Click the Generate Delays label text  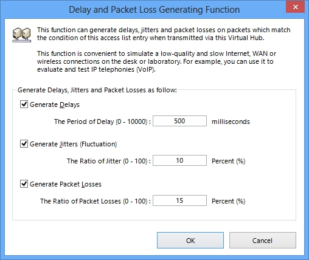55,104
